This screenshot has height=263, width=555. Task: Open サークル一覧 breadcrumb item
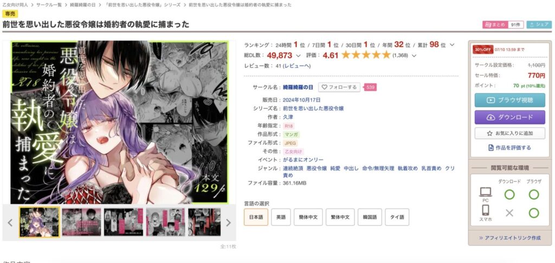pyautogui.click(x=50, y=5)
